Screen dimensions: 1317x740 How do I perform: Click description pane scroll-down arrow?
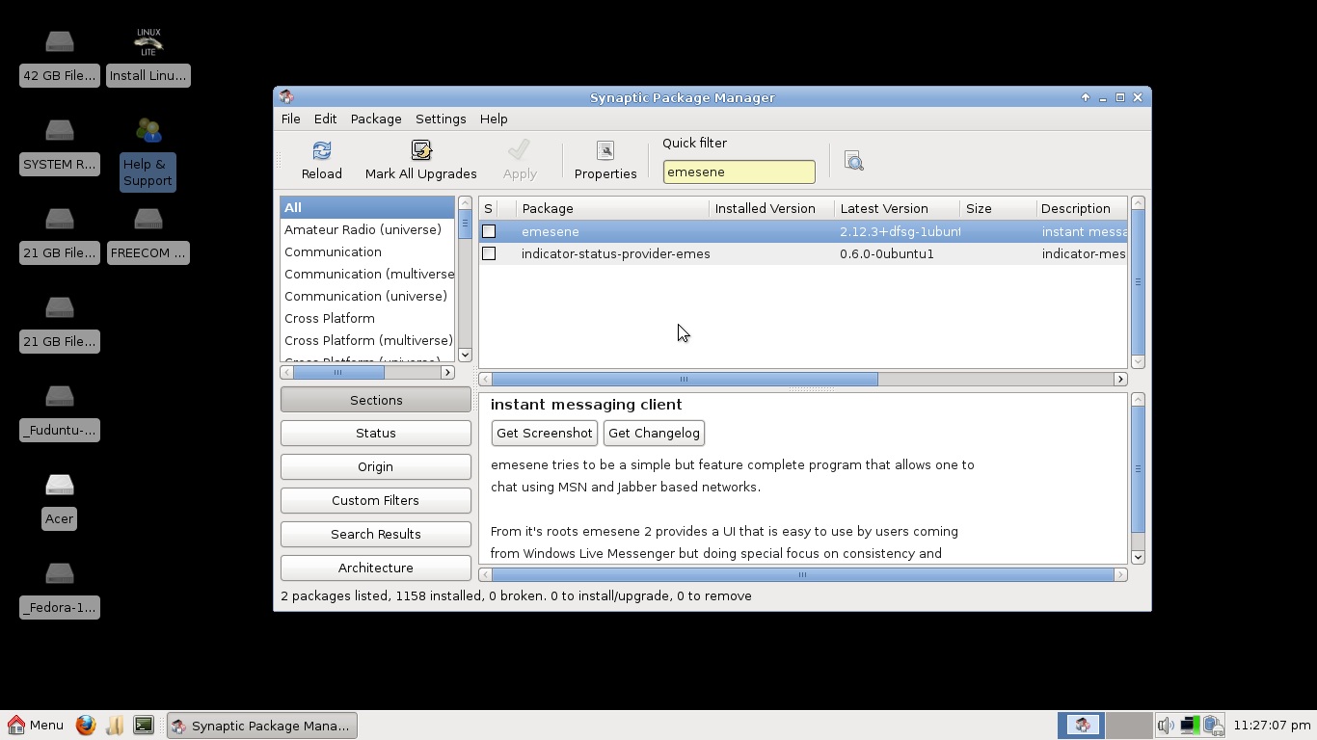coord(1138,557)
